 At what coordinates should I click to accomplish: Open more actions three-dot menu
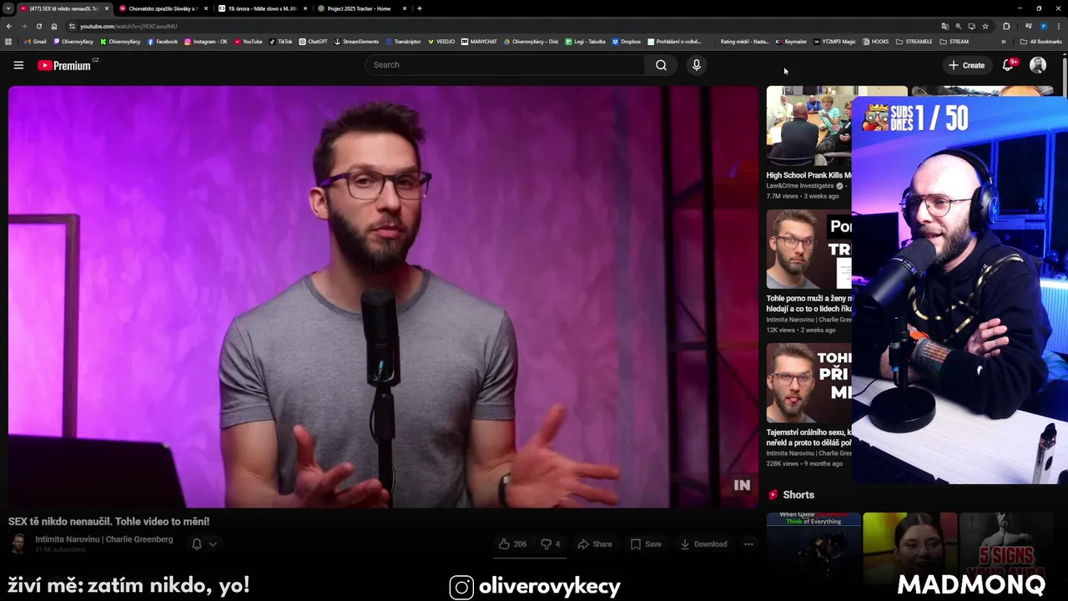748,544
